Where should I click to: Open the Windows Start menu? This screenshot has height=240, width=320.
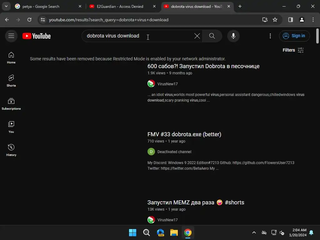click(x=132, y=232)
